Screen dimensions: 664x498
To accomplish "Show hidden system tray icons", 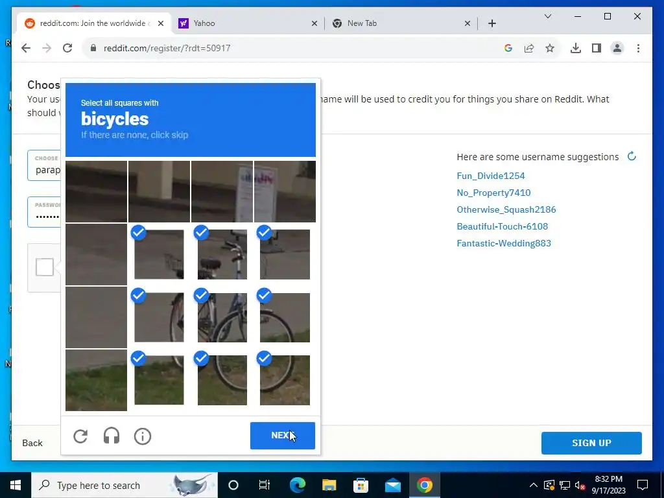I will point(534,485).
